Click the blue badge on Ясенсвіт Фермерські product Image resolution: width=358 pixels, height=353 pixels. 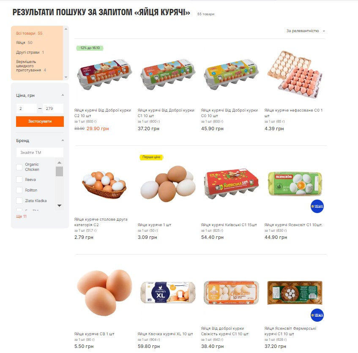(317, 315)
